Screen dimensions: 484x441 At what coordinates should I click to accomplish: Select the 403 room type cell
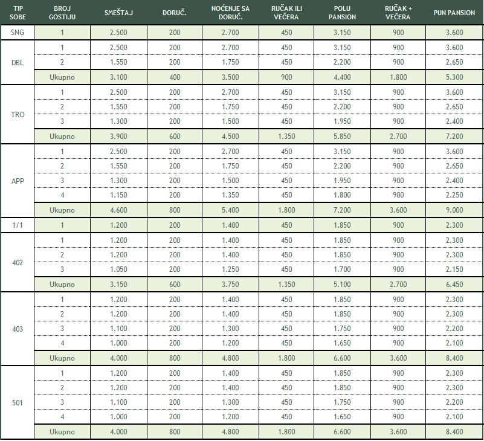(18, 329)
